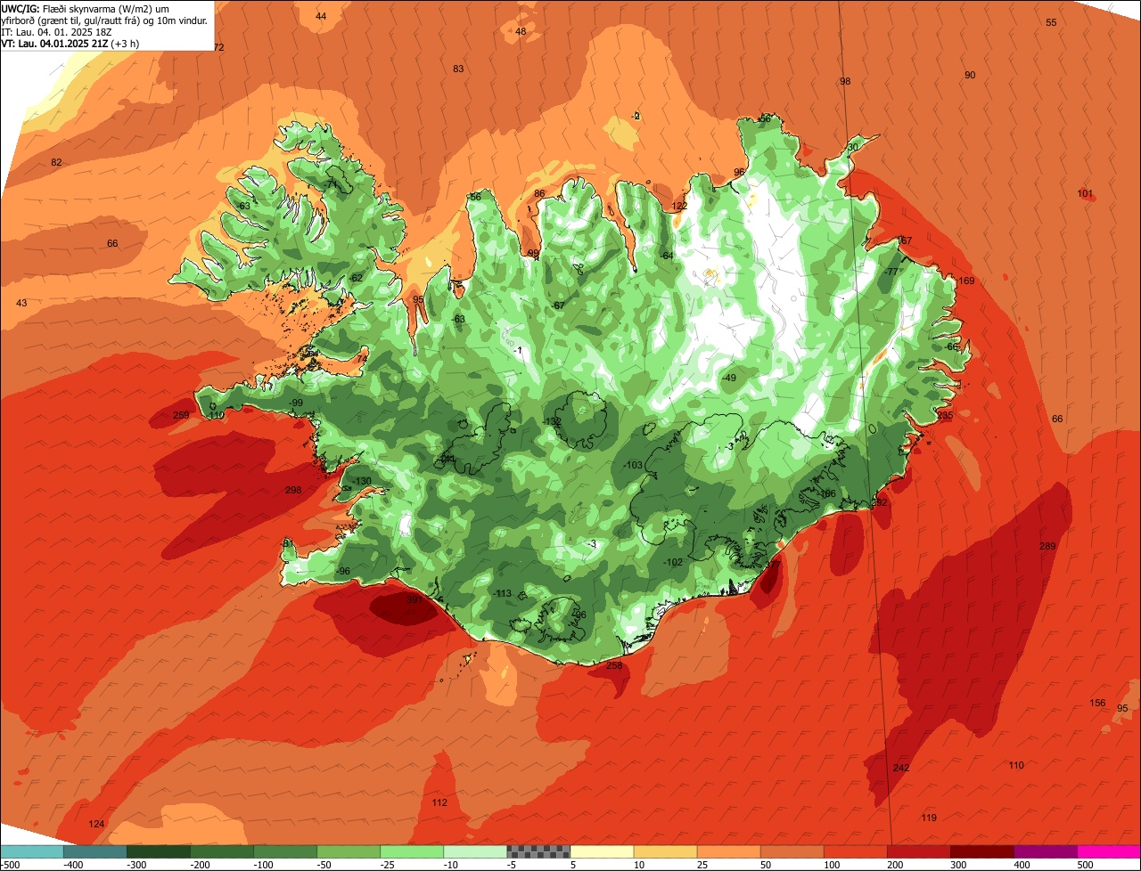This screenshot has width=1141, height=871.
Task: Click the peak value 391 off southwest coast
Action: (x=414, y=600)
